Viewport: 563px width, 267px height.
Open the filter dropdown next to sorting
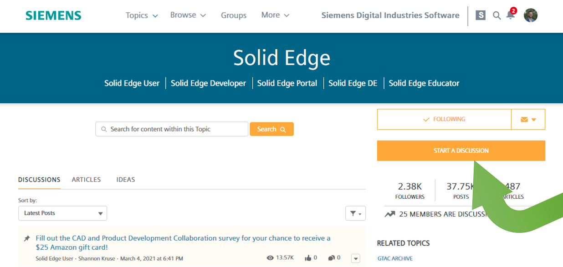tap(355, 213)
